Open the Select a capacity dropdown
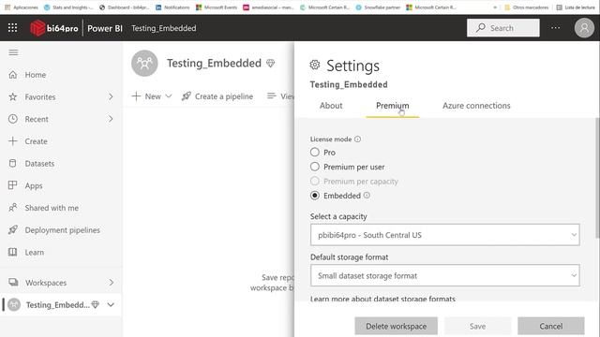This screenshot has height=337, width=600. (445, 235)
